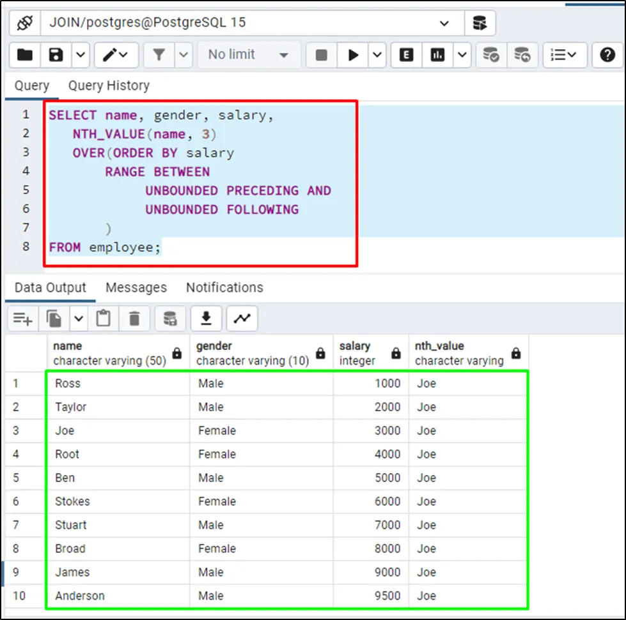Open the Messages tab
Viewport: 626px width, 620px height.
point(136,287)
